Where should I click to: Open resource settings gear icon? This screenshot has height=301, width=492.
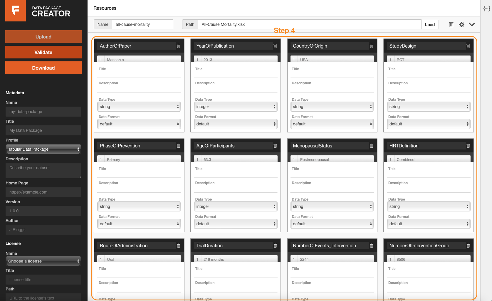[x=462, y=25]
